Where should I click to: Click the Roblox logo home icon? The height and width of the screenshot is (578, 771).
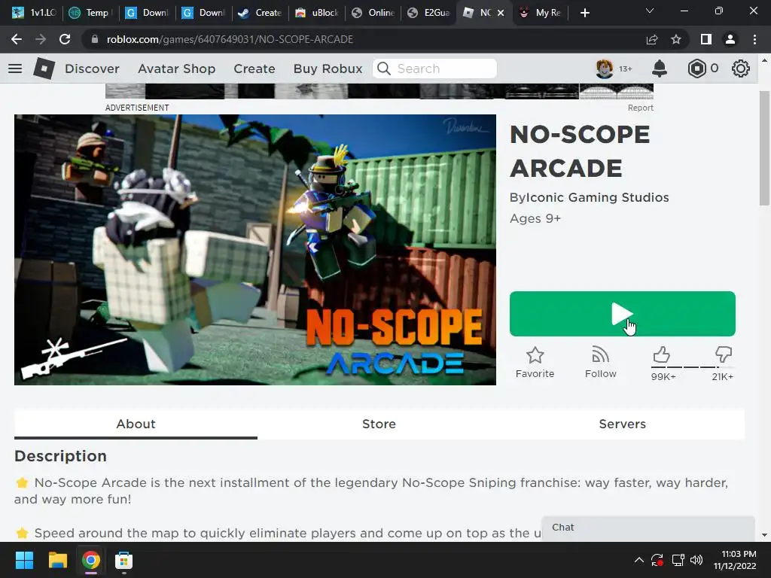pyautogui.click(x=44, y=68)
